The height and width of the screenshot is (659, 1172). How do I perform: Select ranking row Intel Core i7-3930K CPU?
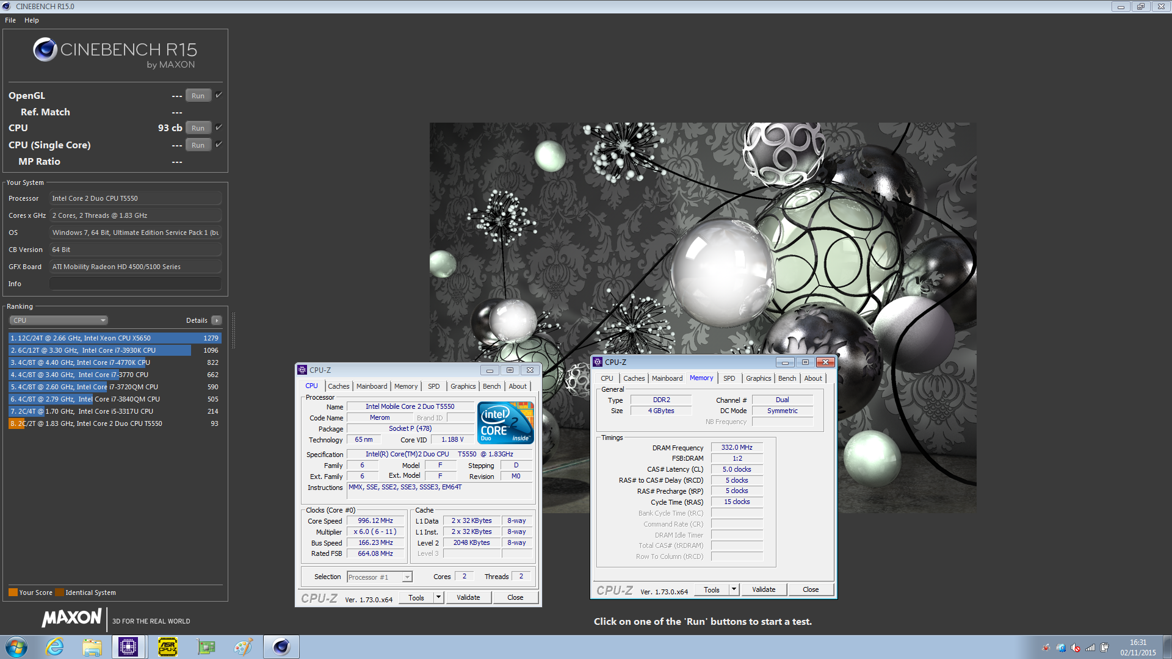coord(115,350)
